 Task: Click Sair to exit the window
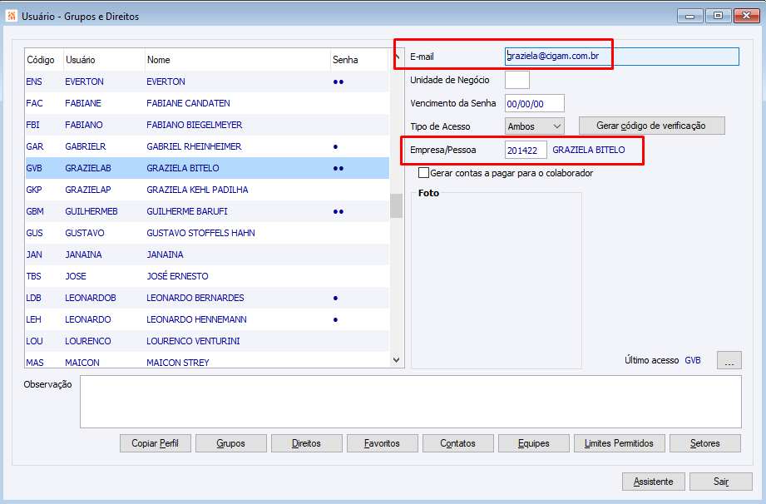pos(720,482)
